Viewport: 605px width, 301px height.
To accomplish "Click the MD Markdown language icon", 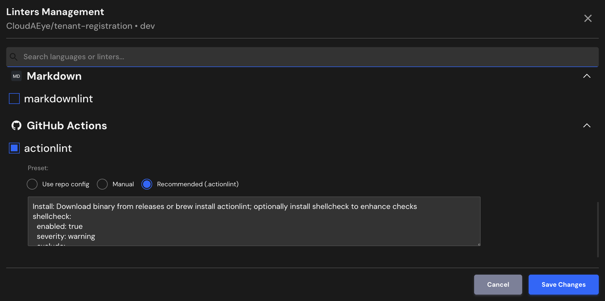I will pyautogui.click(x=16, y=76).
